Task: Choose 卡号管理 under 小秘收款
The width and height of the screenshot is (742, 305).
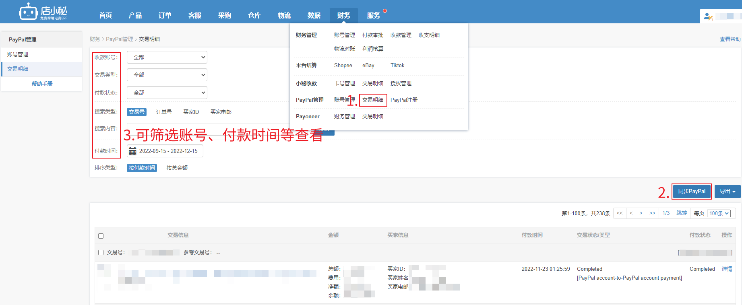Action: click(x=345, y=83)
